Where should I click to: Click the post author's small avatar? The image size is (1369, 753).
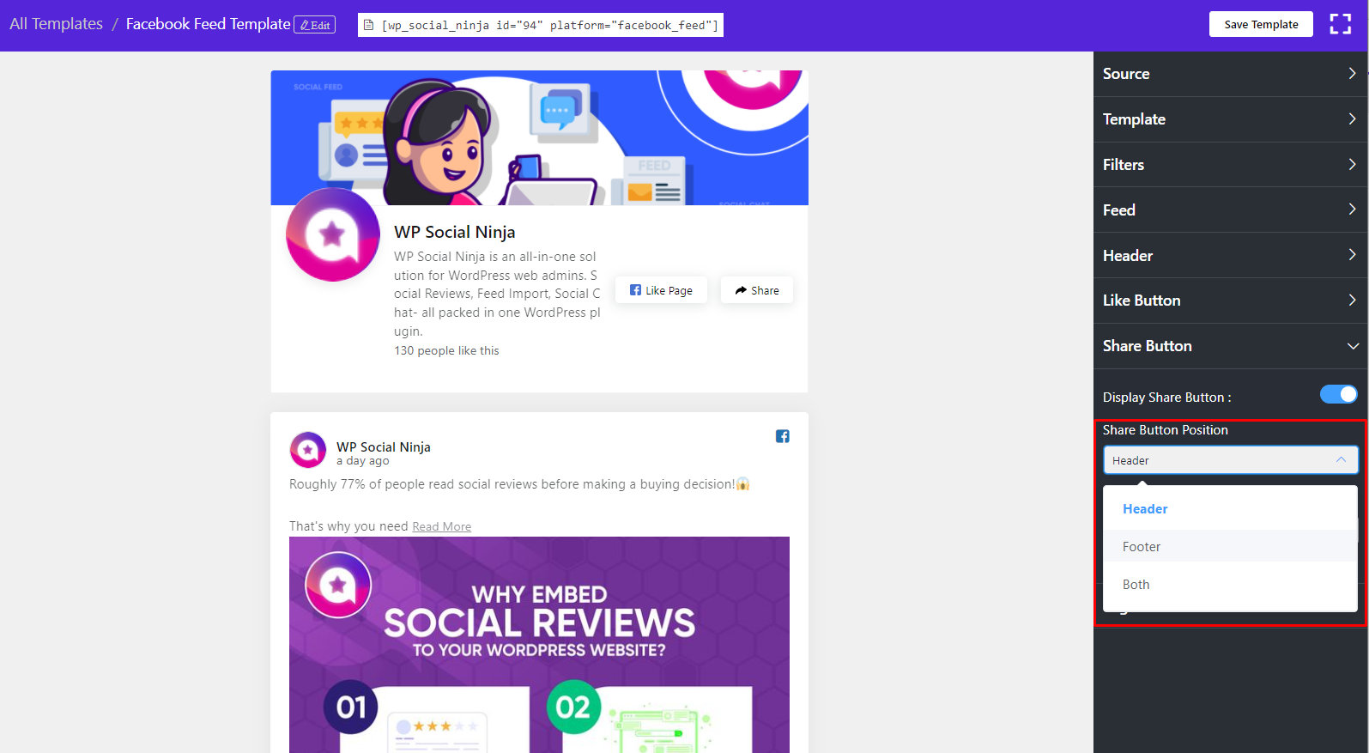point(308,450)
